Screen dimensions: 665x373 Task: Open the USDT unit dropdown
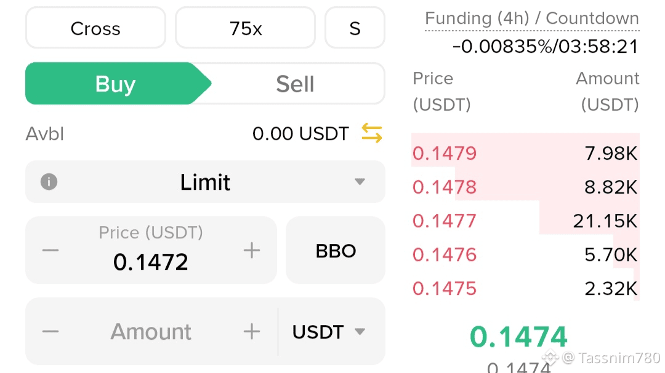click(329, 332)
